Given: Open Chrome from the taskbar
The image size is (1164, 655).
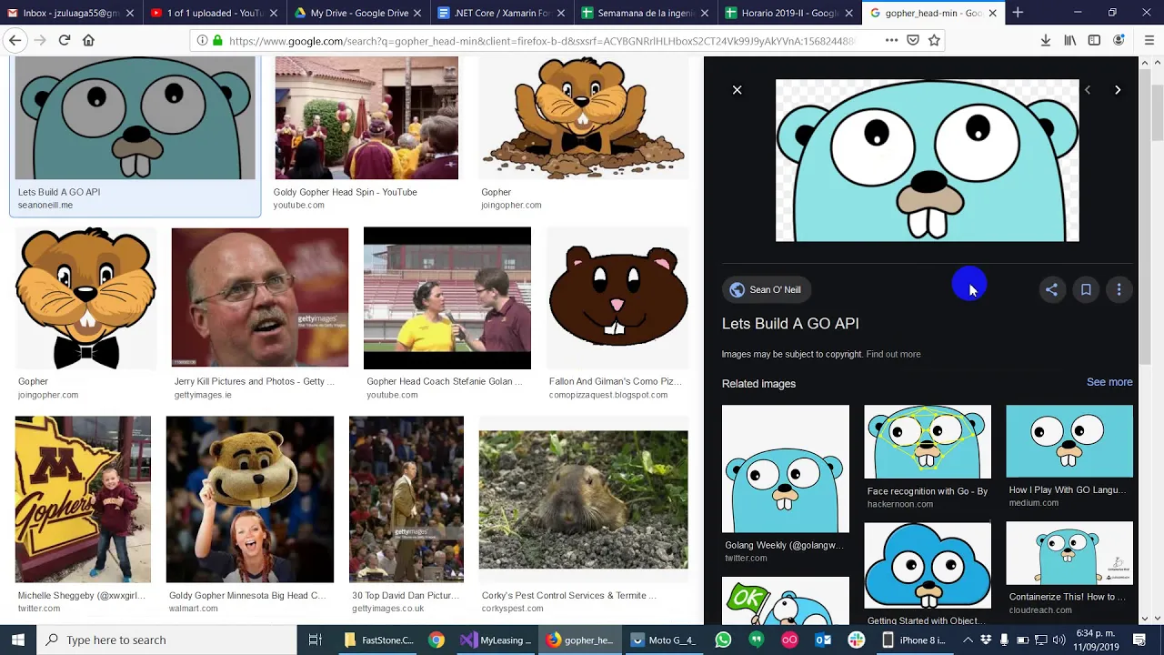Looking at the screenshot, I should pos(436,640).
